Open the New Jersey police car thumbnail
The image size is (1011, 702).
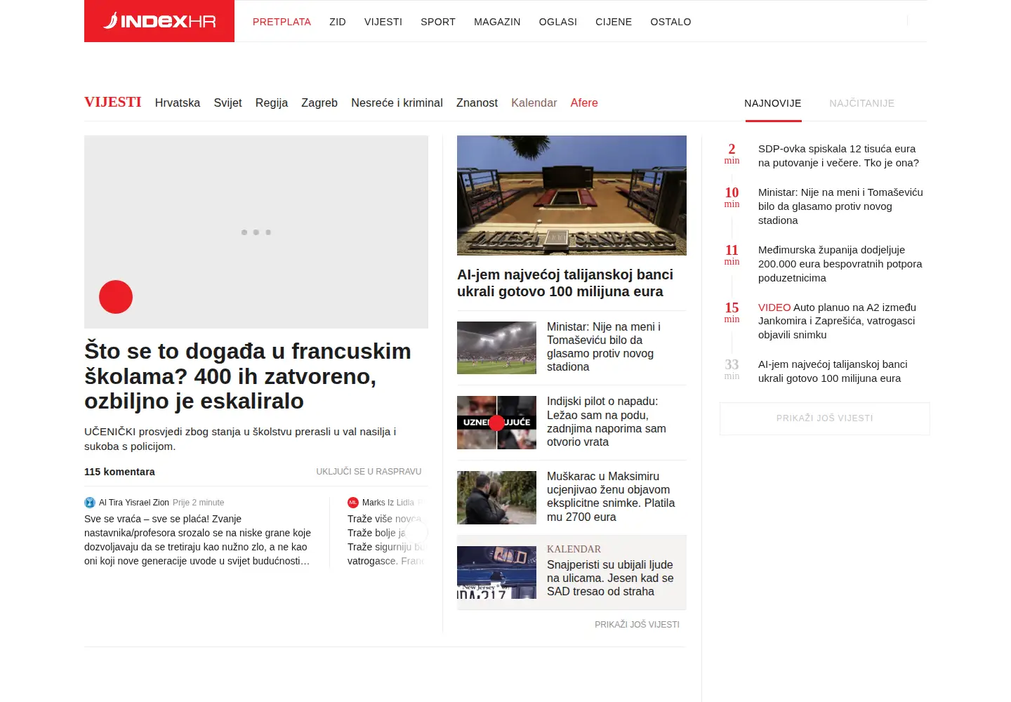[x=496, y=572]
